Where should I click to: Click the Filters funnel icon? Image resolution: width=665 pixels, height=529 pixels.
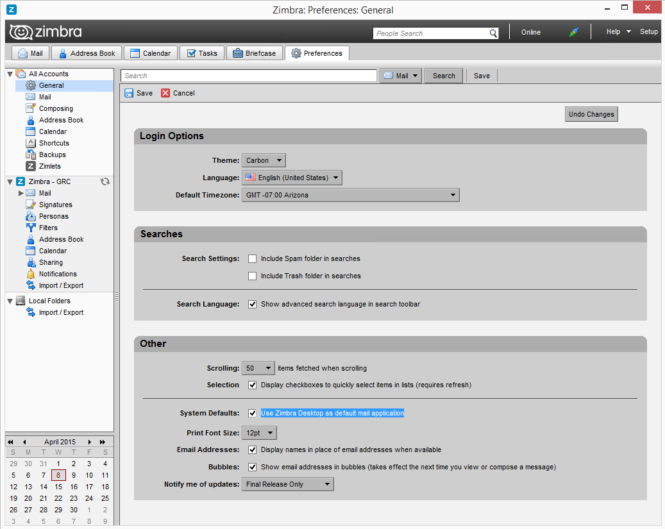point(31,228)
